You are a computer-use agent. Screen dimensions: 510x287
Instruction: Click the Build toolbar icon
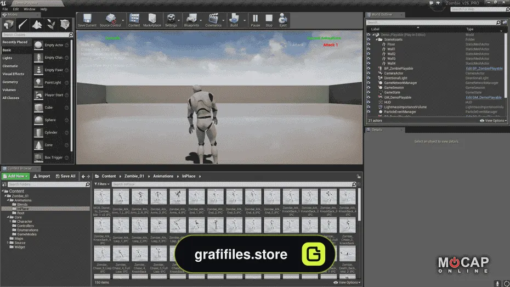(x=234, y=20)
